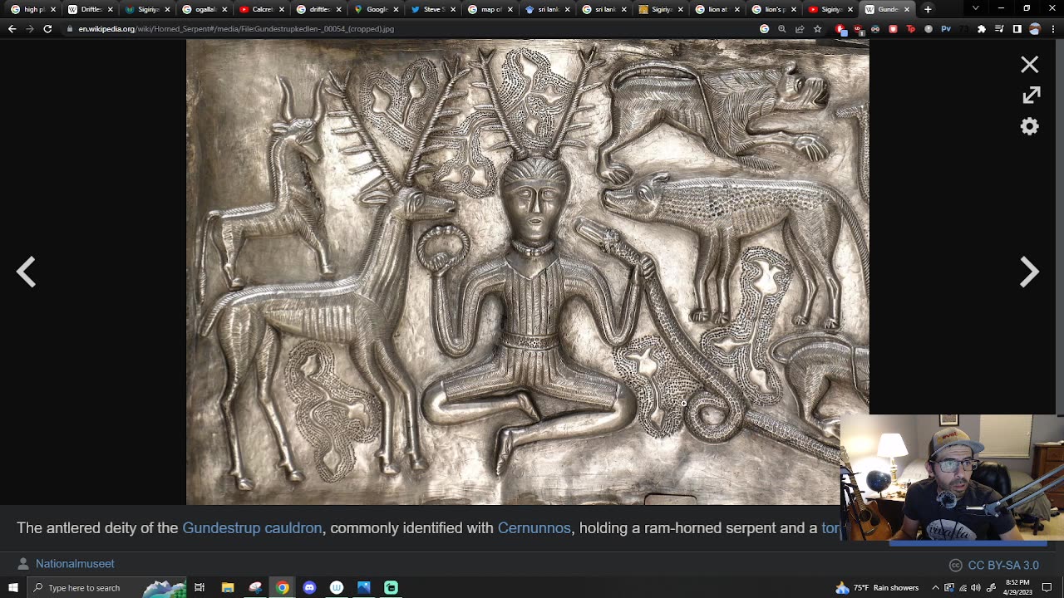Open the Chrome profile avatar
Viewport: 1064px width, 598px height.
(x=1035, y=29)
